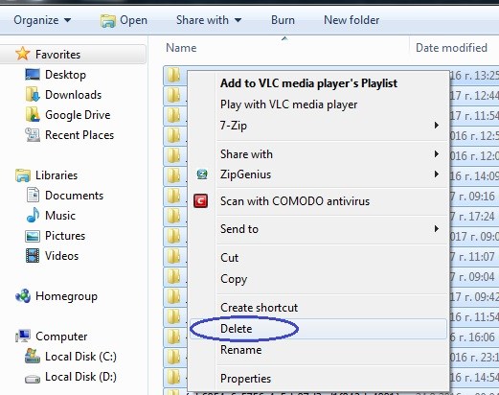The height and width of the screenshot is (395, 499).
Task: Choose Add to VLC media player's Playlist
Action: click(x=308, y=83)
